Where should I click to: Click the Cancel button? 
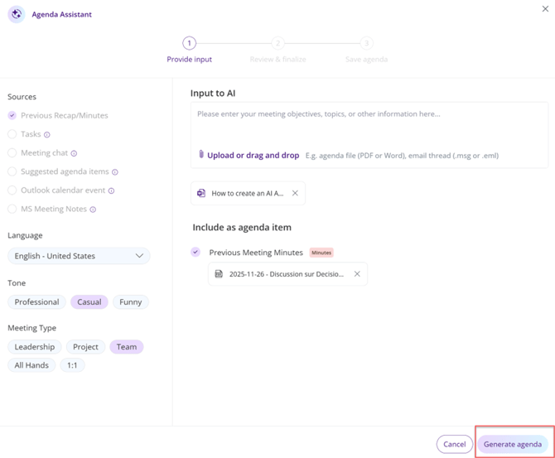tap(454, 444)
